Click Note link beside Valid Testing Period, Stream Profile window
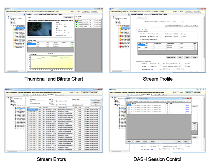Image resolution: width=210 pixels, height=168 pixels. point(152,69)
